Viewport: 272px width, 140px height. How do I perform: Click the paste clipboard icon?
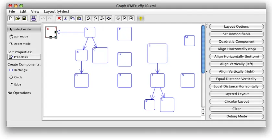point(79,18)
